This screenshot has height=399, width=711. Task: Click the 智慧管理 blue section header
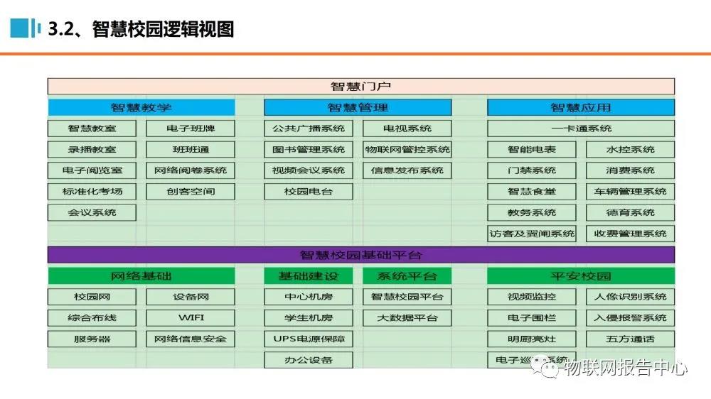pyautogui.click(x=358, y=108)
